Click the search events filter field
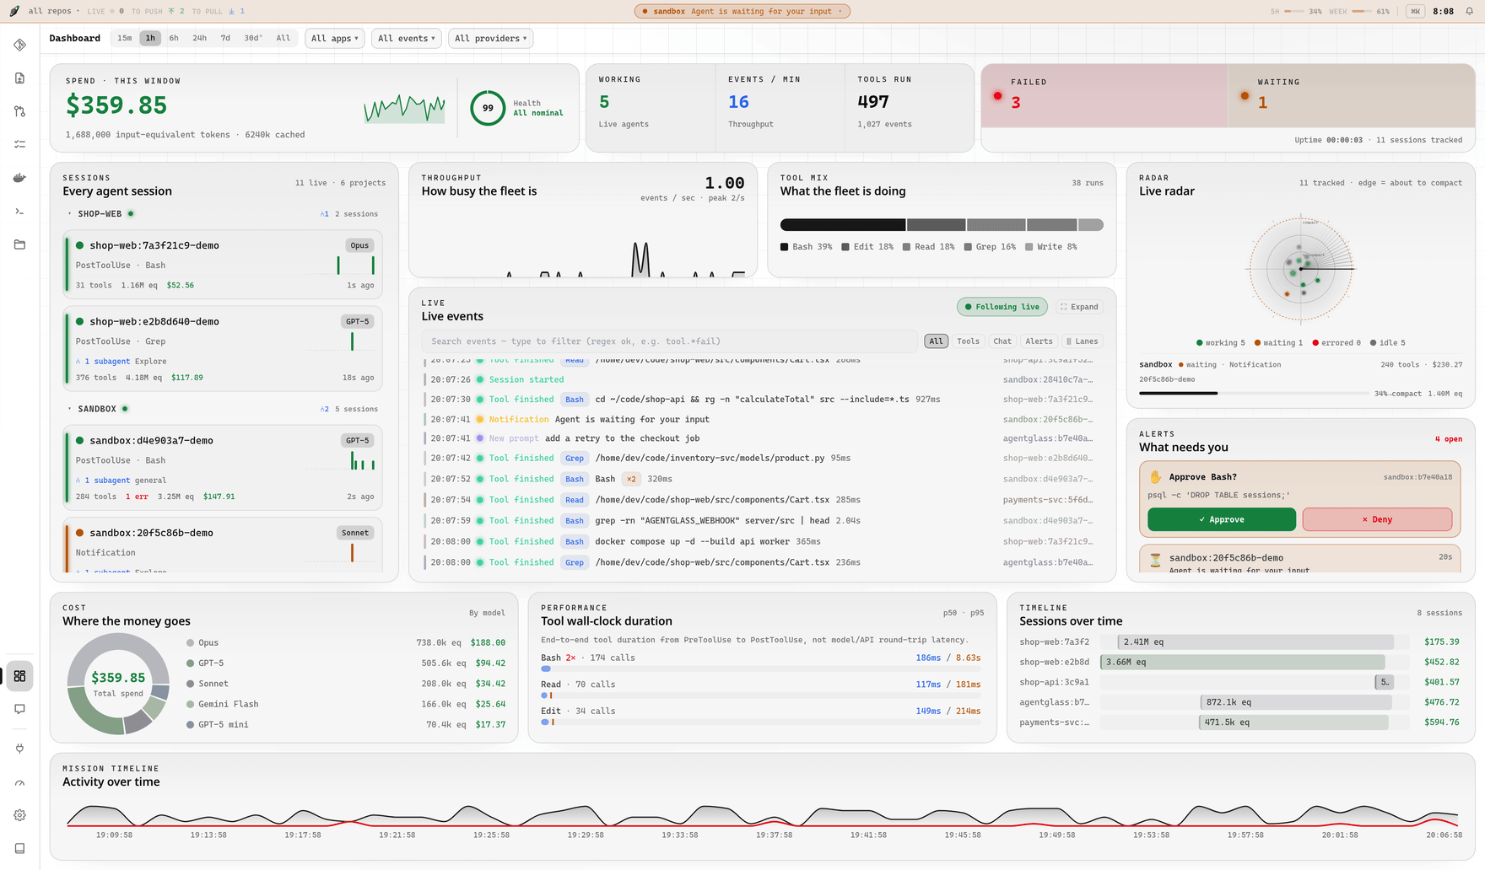Image resolution: width=1485 pixels, height=870 pixels. pos(669,341)
